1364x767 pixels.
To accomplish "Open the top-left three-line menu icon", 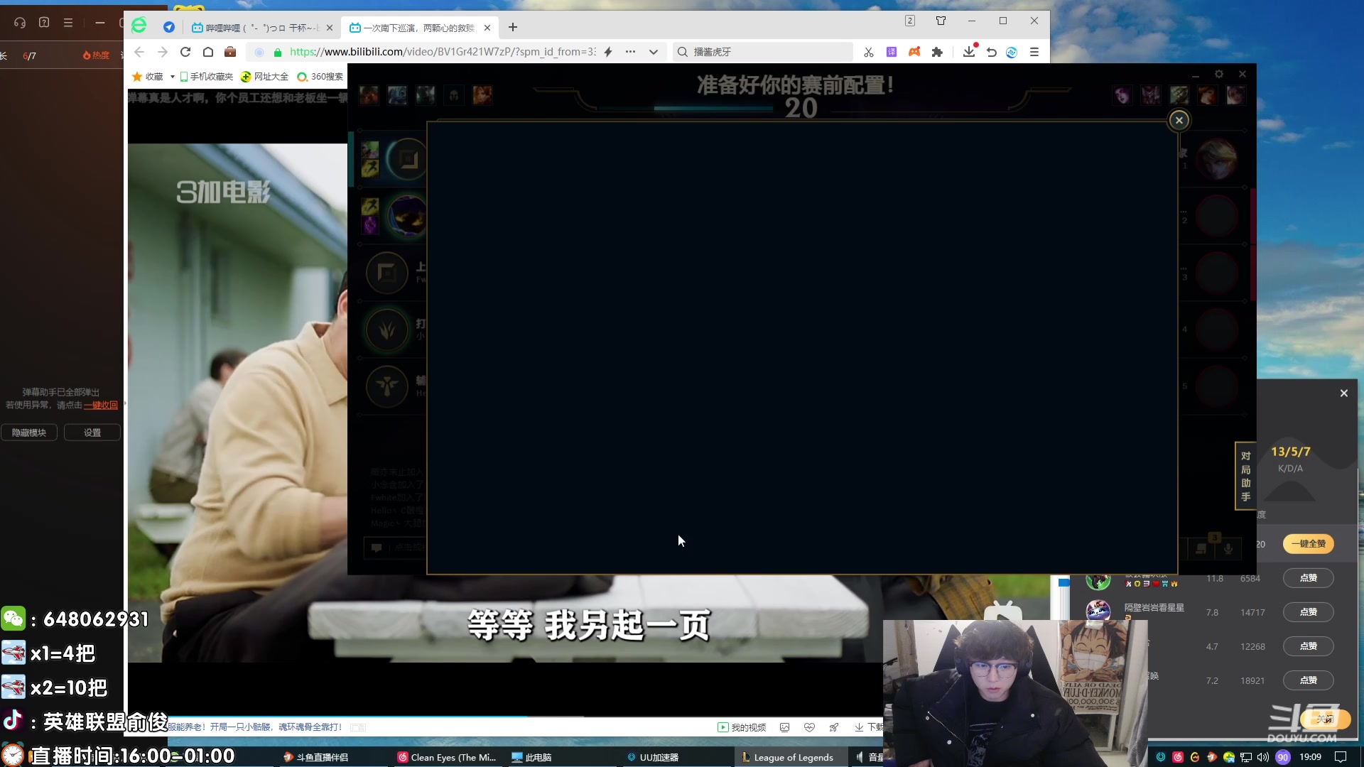I will tap(68, 23).
